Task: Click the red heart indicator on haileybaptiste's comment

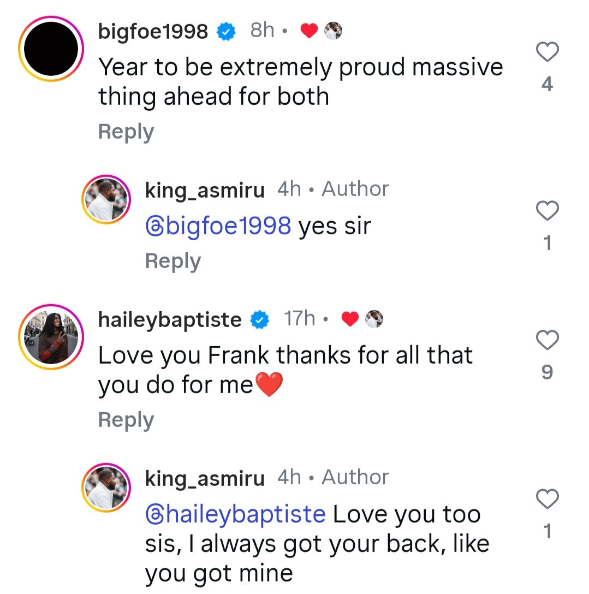Action: 351,319
